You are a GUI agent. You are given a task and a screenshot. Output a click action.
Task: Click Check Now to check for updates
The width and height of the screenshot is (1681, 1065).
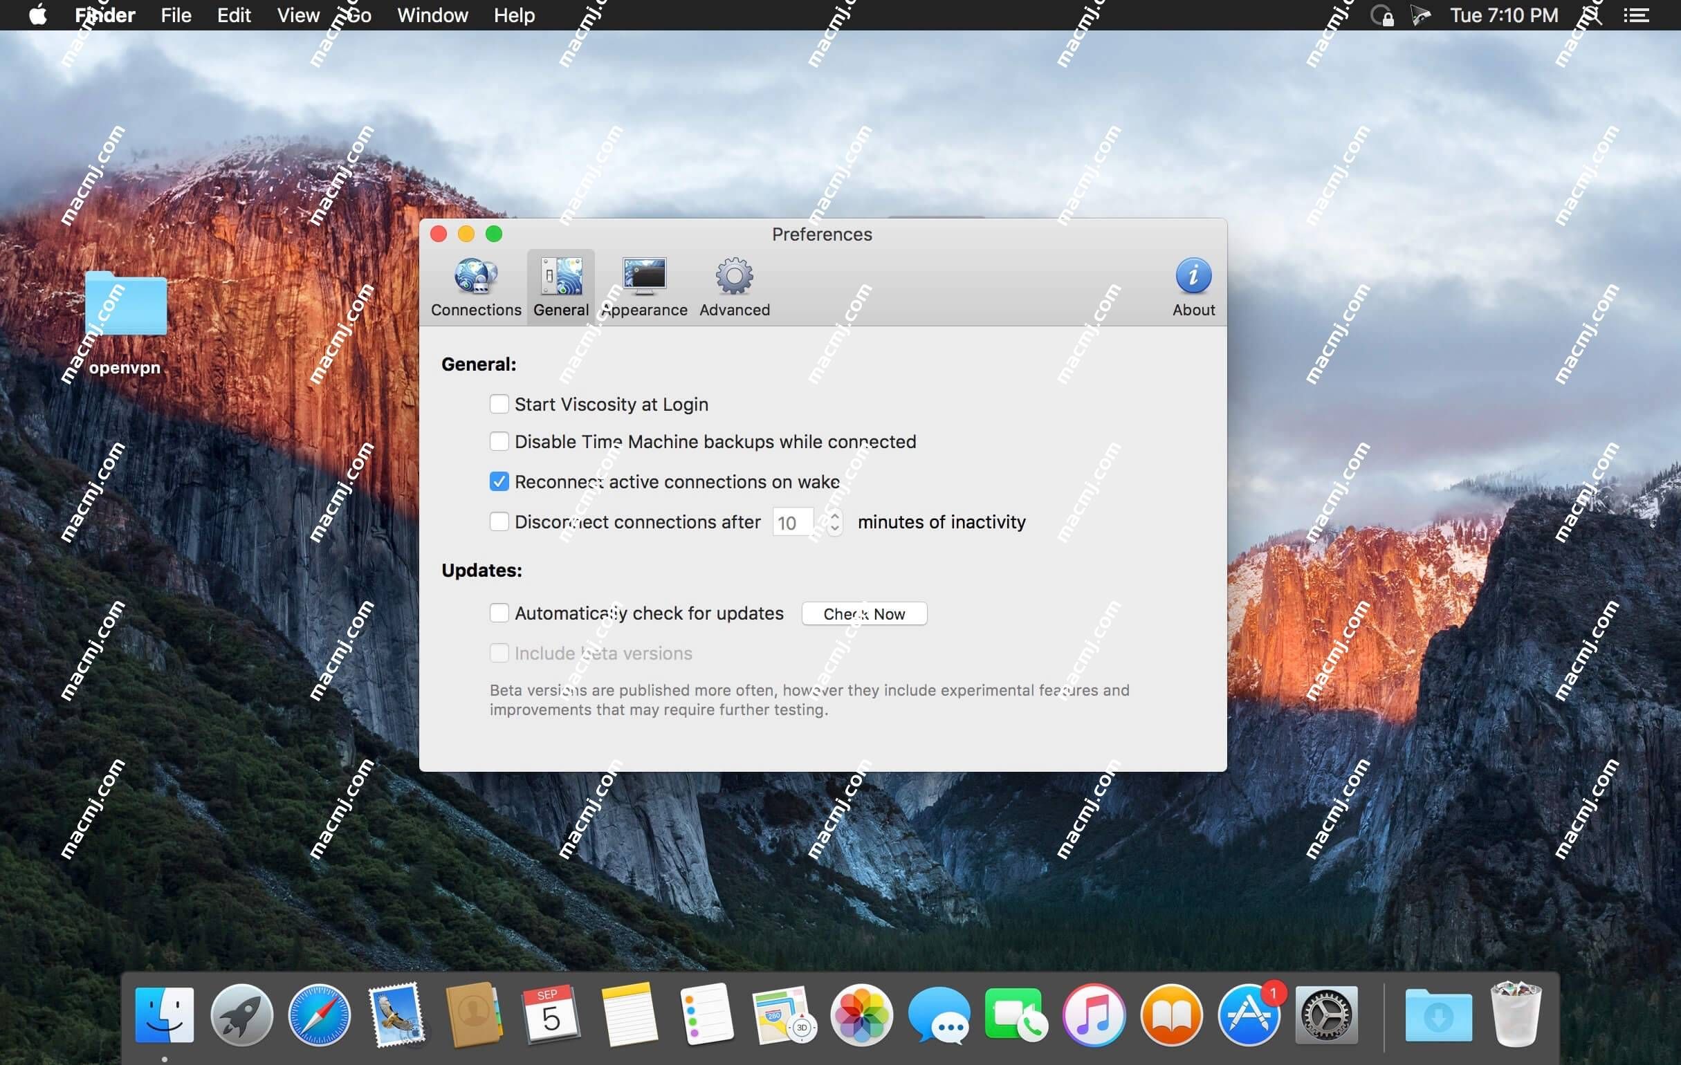tap(866, 614)
